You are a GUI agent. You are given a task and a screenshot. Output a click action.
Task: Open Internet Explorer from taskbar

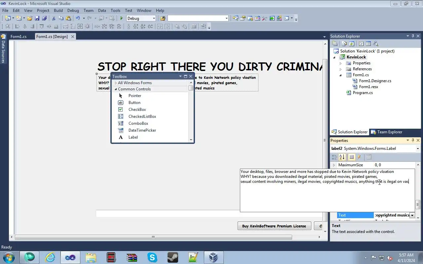point(50,257)
